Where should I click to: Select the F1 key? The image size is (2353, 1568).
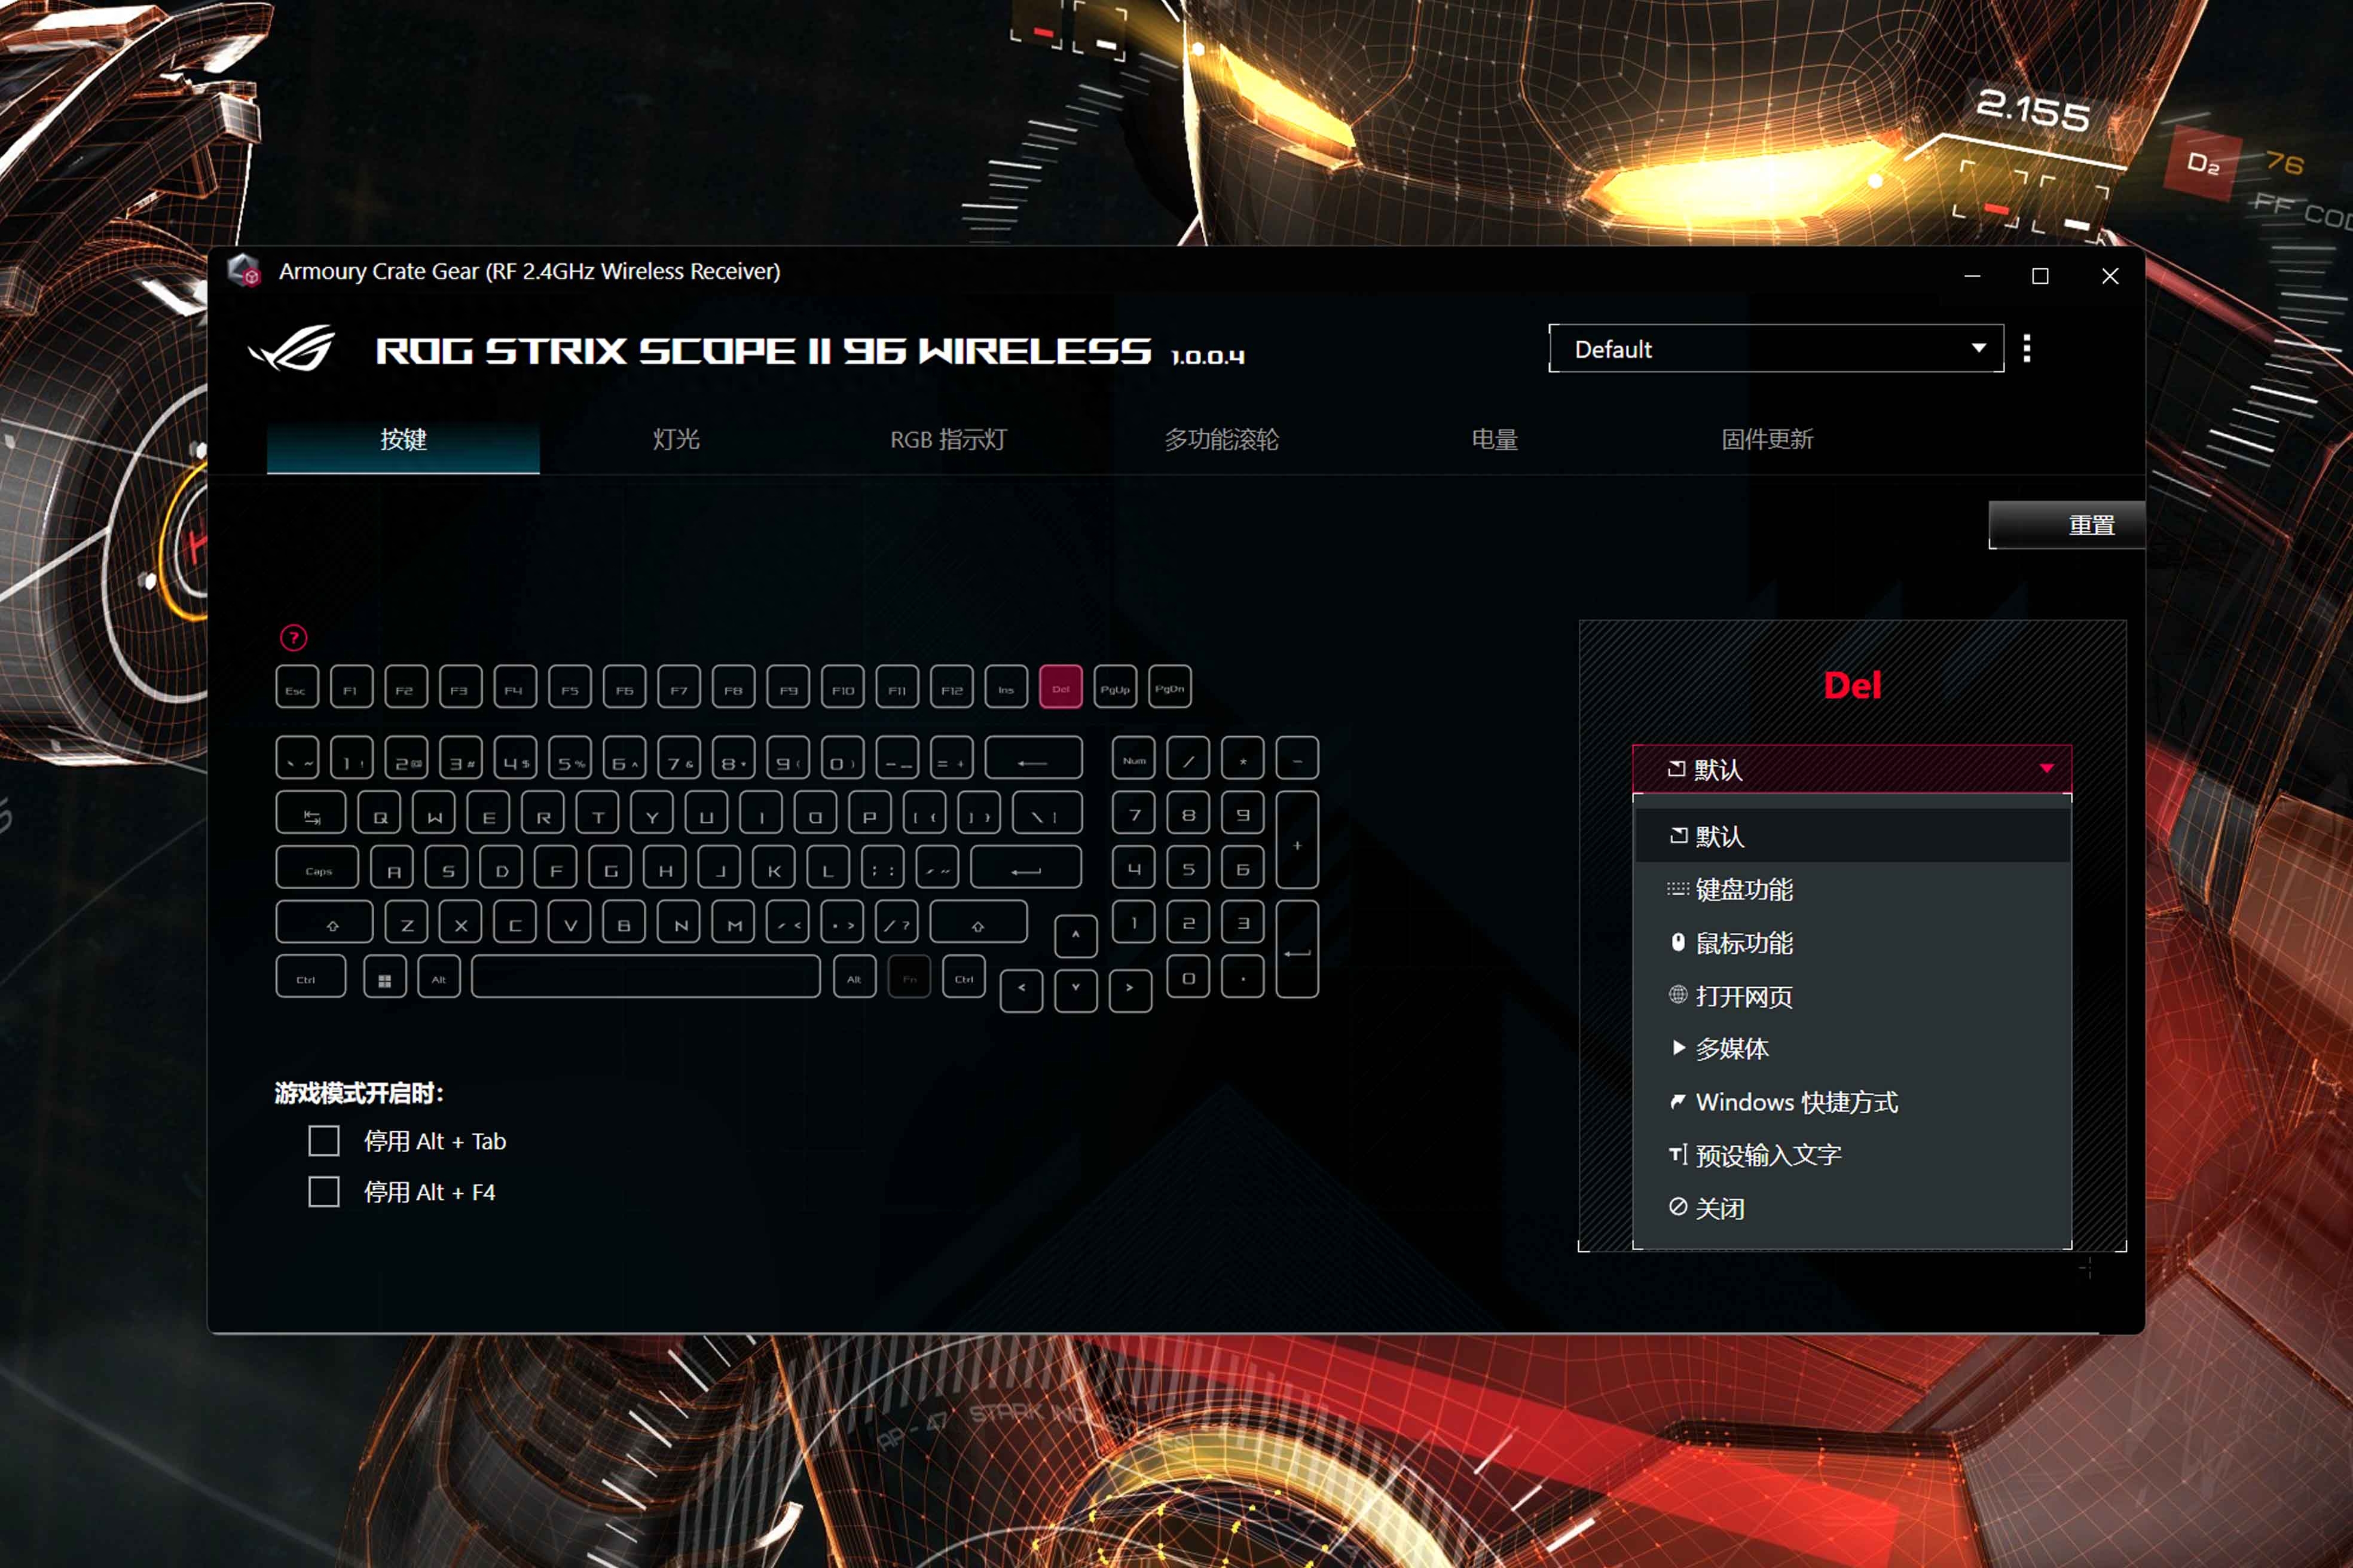pos(351,688)
